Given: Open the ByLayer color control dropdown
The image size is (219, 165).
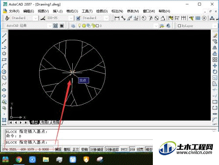Looking at the screenshot, I should 215,26.
